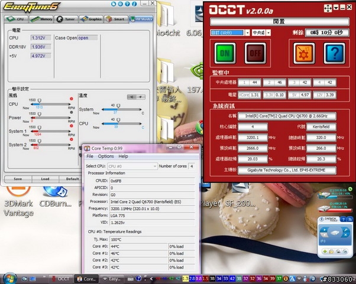Viewport: 356px width, 284px height.
Task: Click the tray temperature icon showing 1.3
Action: [x=185, y=279]
